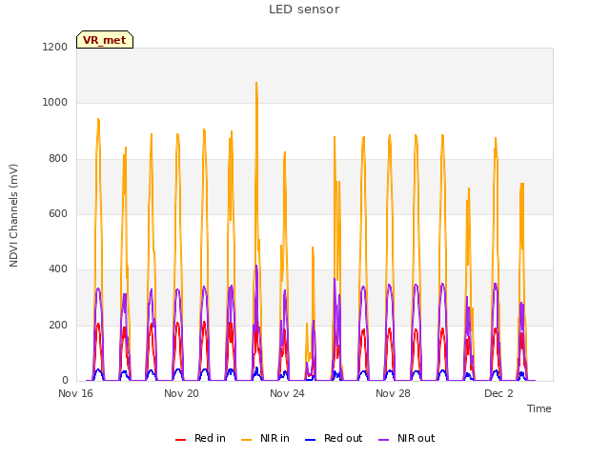Click the 600 y-axis tick label
This screenshot has width=610, height=457.
(x=58, y=213)
